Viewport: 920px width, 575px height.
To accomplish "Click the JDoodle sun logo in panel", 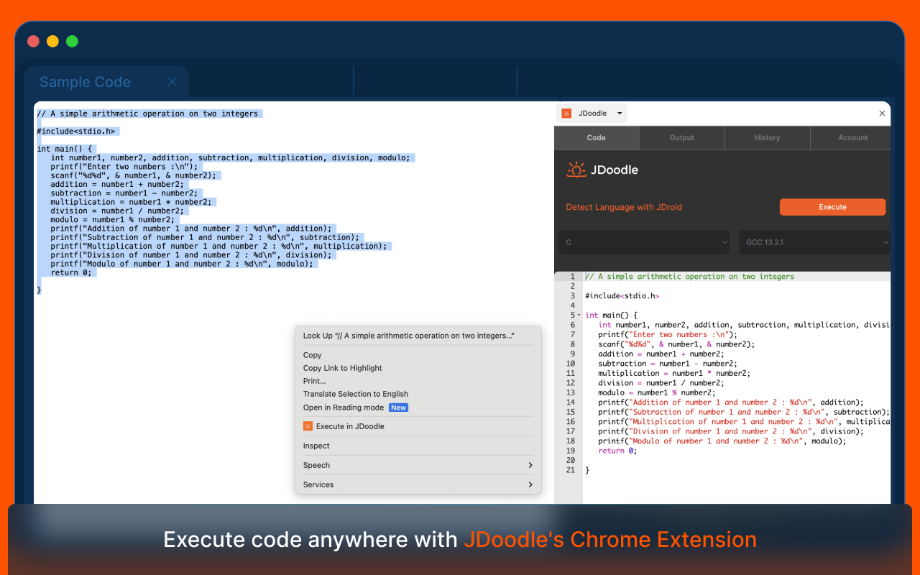I will coord(576,170).
